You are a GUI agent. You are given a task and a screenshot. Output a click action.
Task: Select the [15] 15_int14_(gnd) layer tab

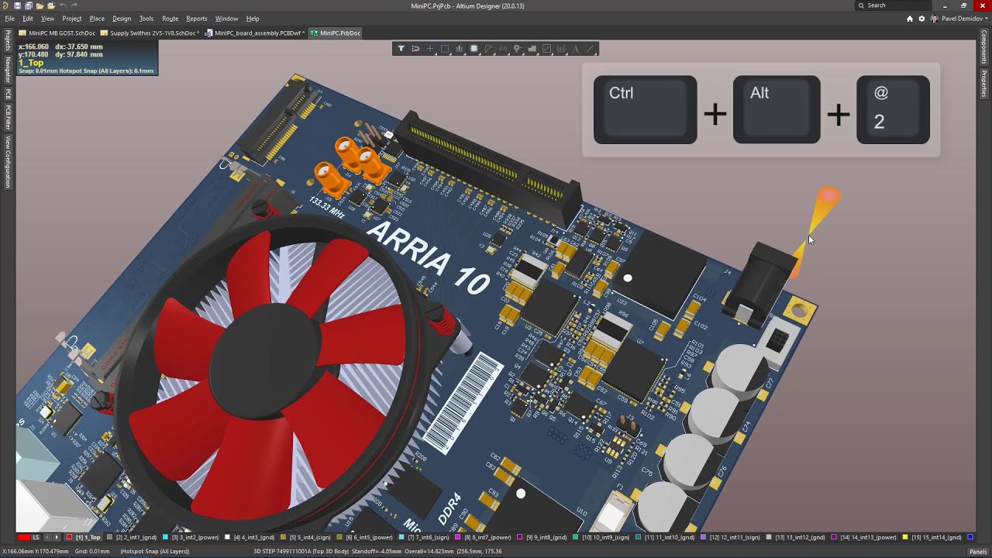coord(932,537)
